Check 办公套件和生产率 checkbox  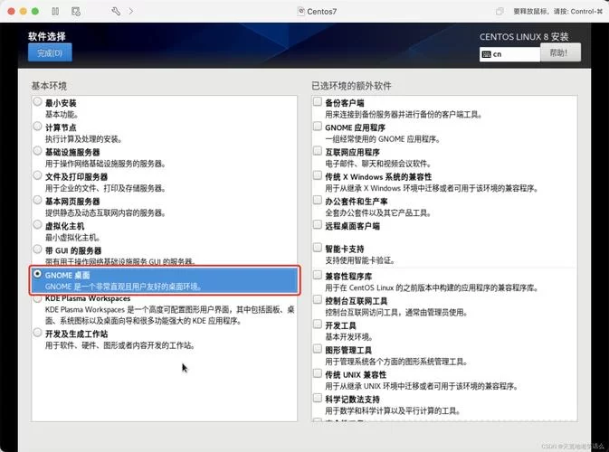pyautogui.click(x=318, y=200)
